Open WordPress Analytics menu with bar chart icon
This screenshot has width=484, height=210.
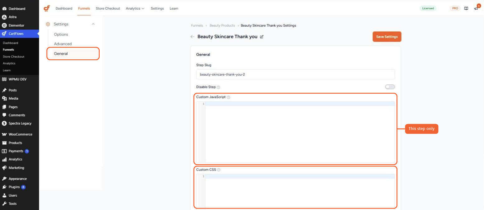point(19,159)
